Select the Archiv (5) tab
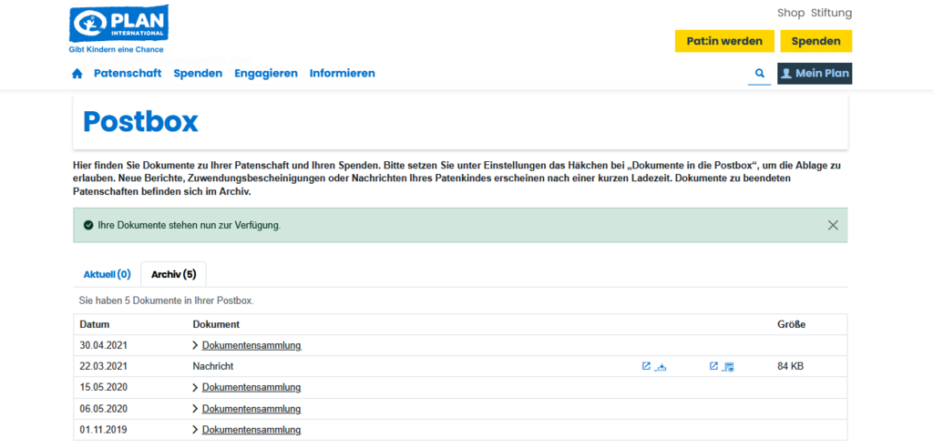The width and height of the screenshot is (933, 448). pyautogui.click(x=173, y=274)
